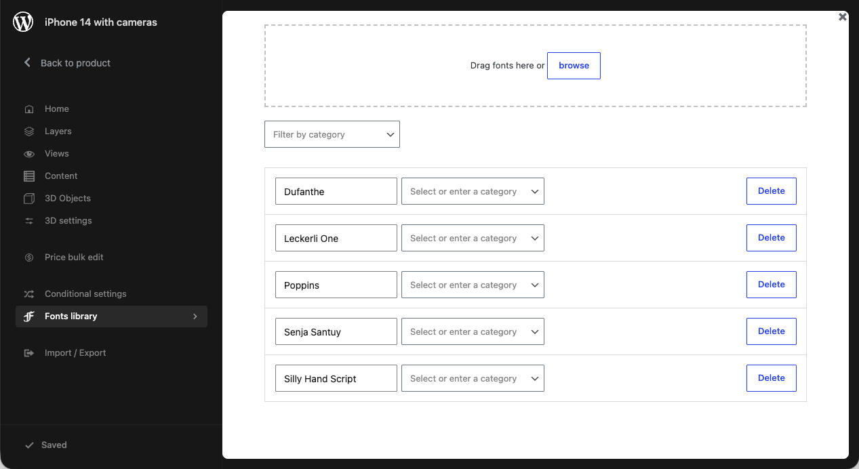This screenshot has width=859, height=469.
Task: Delete the Dufanthe font
Action: (x=772, y=191)
